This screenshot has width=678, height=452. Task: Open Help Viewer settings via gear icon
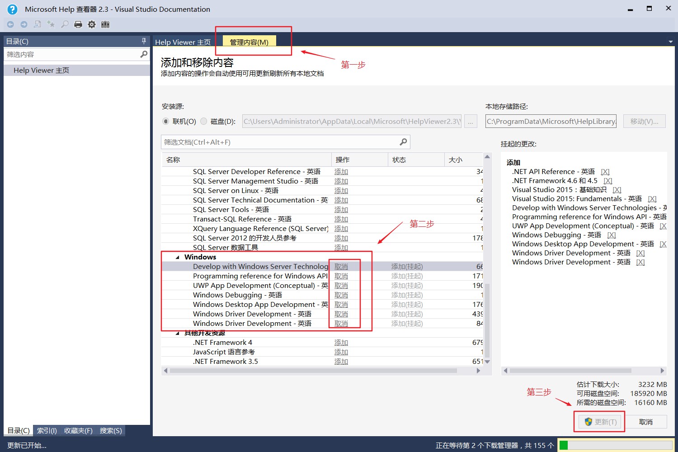(x=92, y=24)
